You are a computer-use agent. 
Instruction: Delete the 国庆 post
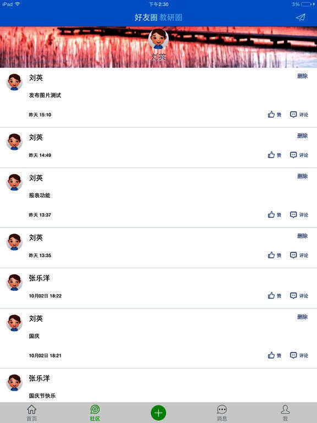click(303, 317)
